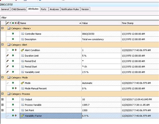Open the Child Elements tab
The height and width of the screenshot is (124, 159).
[x=18, y=9]
